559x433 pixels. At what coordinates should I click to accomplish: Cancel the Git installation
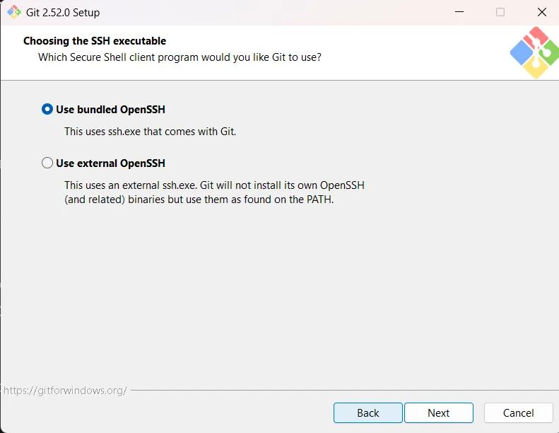(x=518, y=412)
